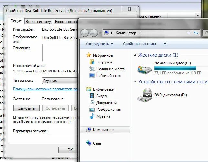Click the C: drive usage bar
Image resolution: width=208 pixels, height=162 pixels.
pyautogui.click(x=181, y=68)
